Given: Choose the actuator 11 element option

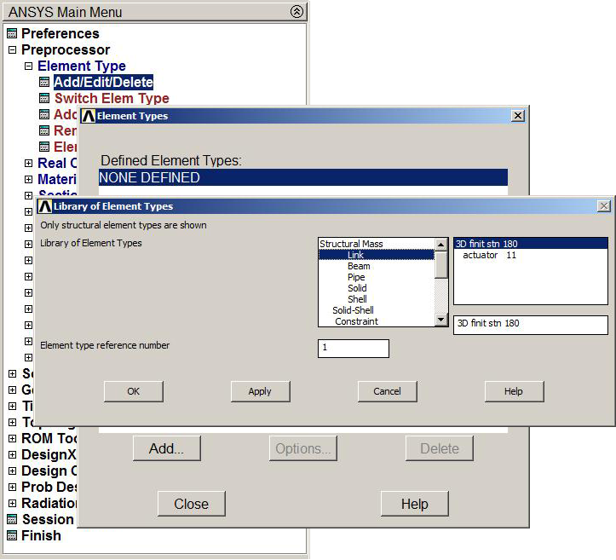Looking at the screenshot, I should point(489,255).
